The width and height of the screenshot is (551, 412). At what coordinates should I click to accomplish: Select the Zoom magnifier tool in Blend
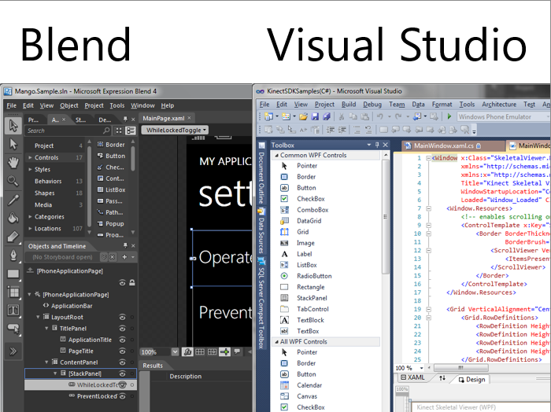(13, 182)
